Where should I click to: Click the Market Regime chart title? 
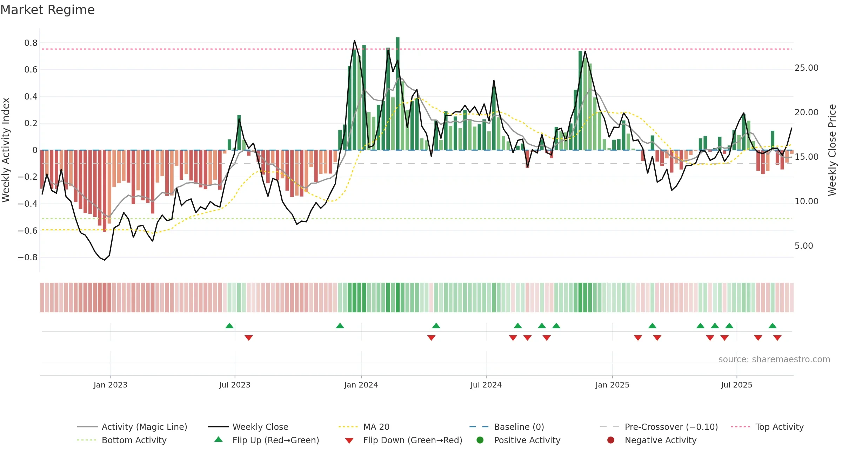(x=47, y=10)
